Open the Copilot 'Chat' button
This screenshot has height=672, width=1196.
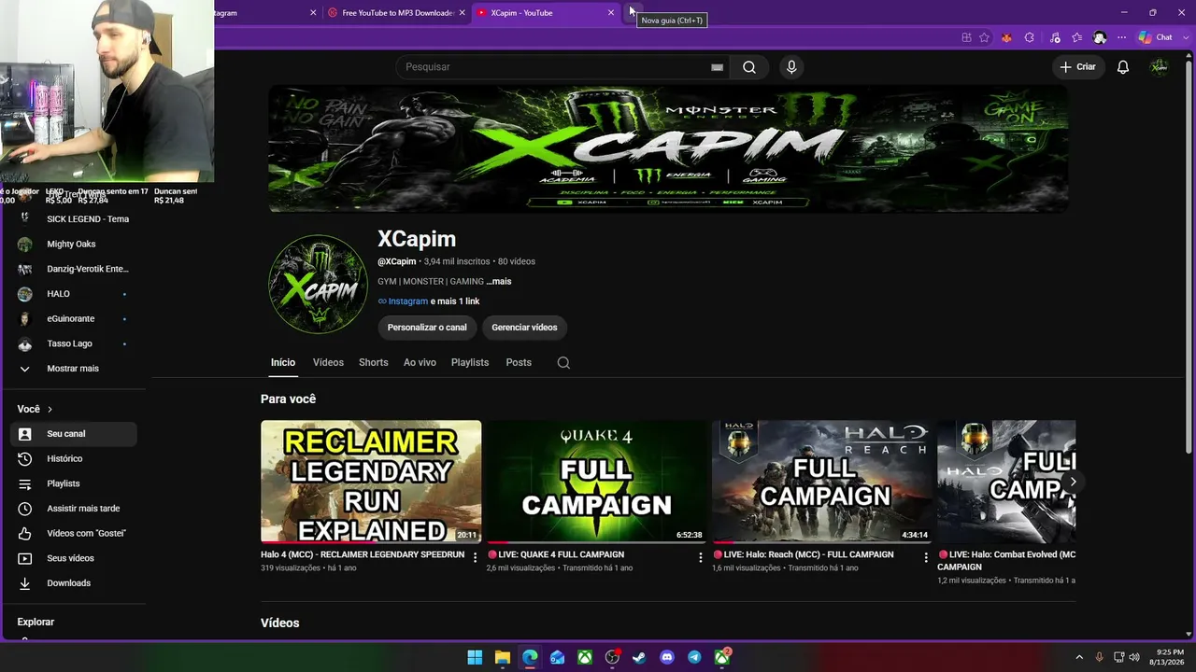tap(1155, 37)
